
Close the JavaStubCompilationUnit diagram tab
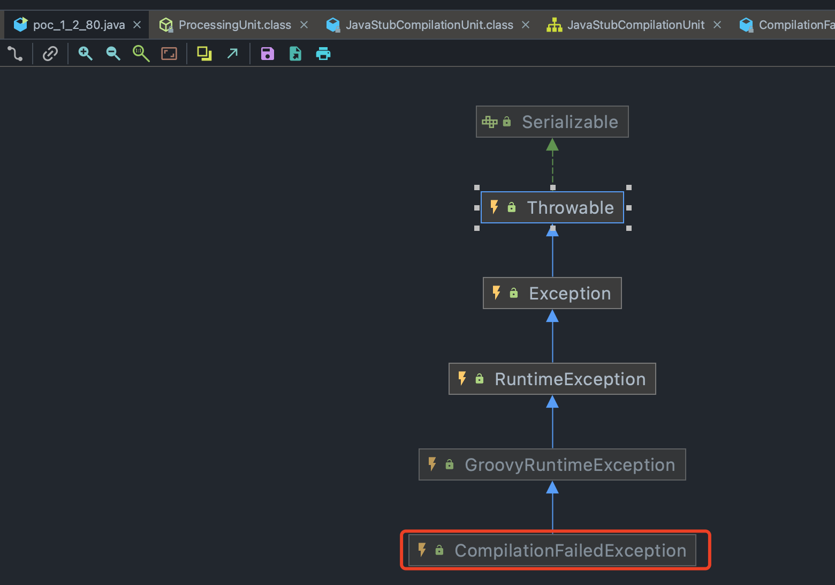717,25
